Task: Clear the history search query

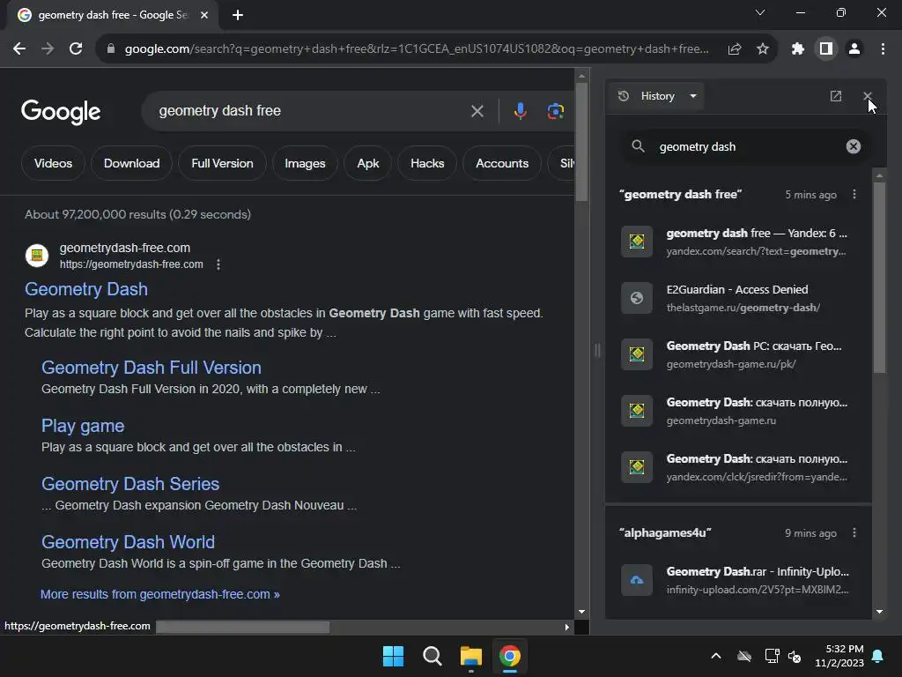Action: (x=853, y=147)
